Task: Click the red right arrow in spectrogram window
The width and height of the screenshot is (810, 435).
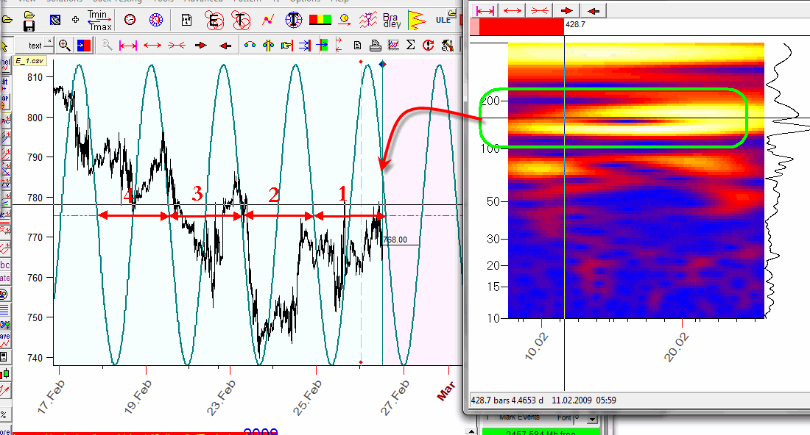Action: coord(567,10)
